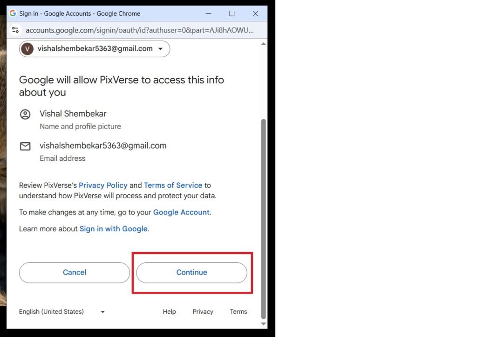Click the address bar URL field
477x337 pixels.
(140, 30)
